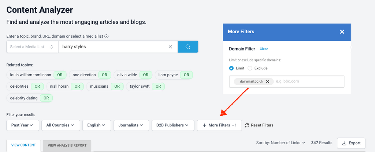Open the Past Year date dropdown
The height and width of the screenshot is (152, 375).
click(x=22, y=125)
